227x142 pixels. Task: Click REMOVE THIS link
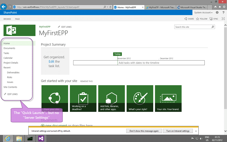[87, 81]
